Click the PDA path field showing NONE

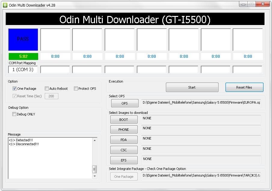click(201, 139)
